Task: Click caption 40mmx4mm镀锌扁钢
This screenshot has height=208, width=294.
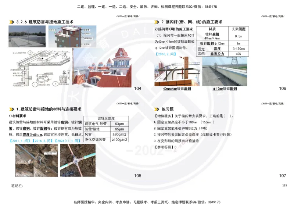Action: pyautogui.click(x=177, y=89)
